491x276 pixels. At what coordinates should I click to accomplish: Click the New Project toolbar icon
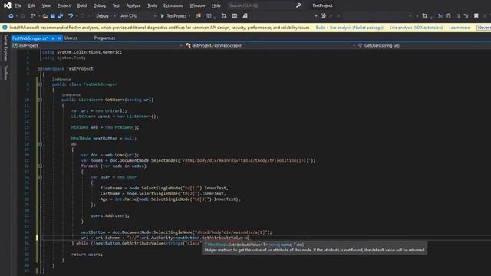33,15
